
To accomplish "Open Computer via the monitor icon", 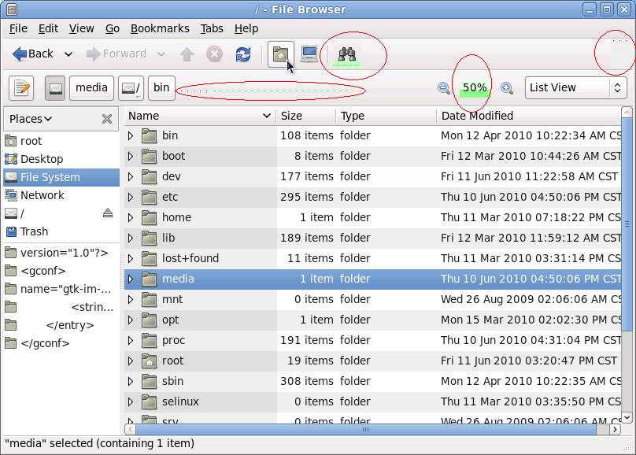I will [x=309, y=54].
